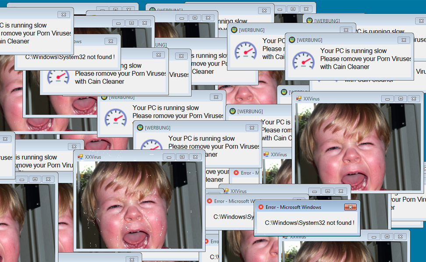
Task: Close the front top-right [WERBUNG] dialog
Action: tap(404, 40)
